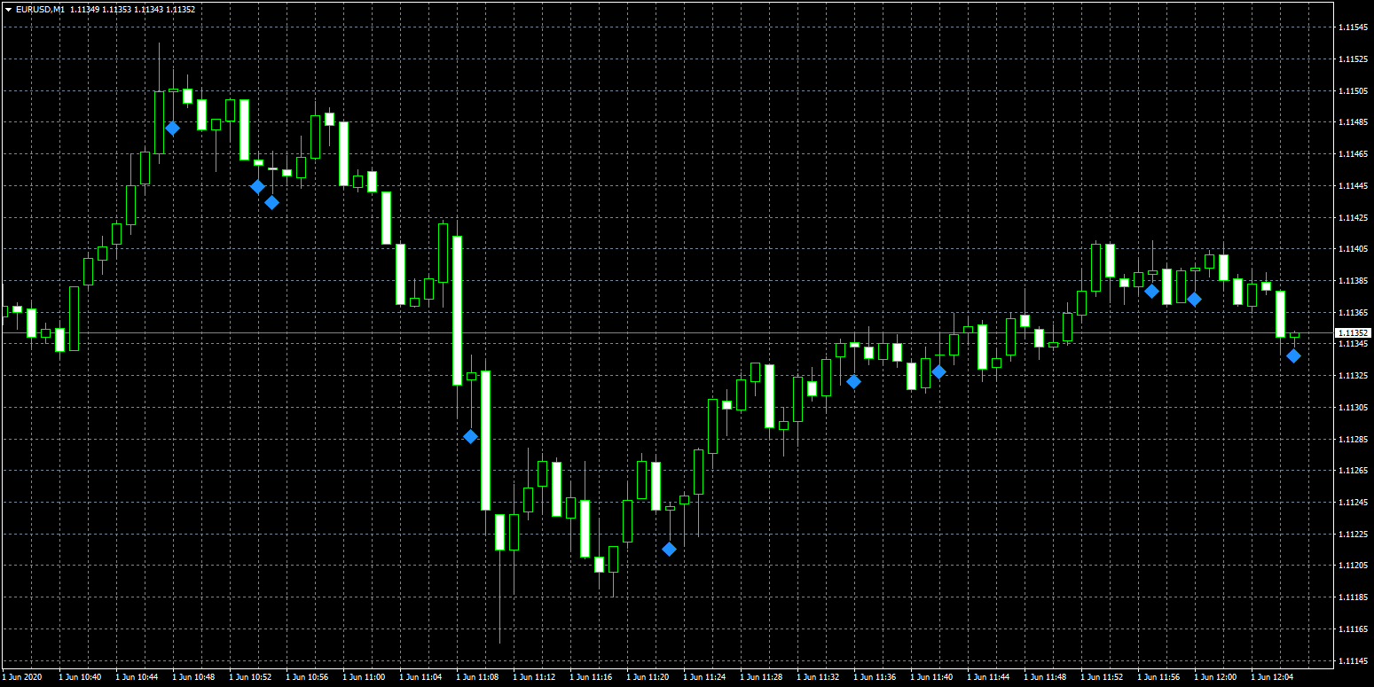The width and height of the screenshot is (1374, 687).
Task: Click the 1 Jun 10:40 time label
Action: (x=80, y=677)
